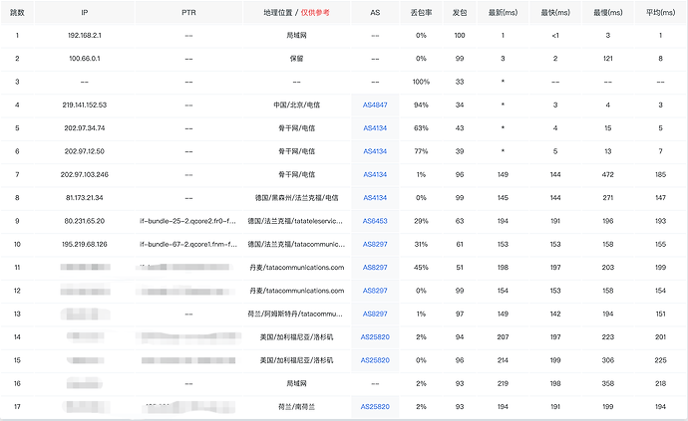Click the 472 slowest value in hop 7
This screenshot has height=421, width=688.
pos(607,174)
